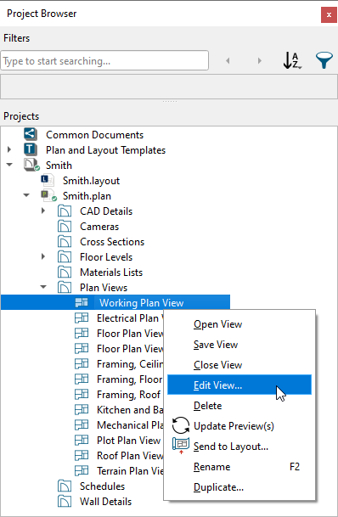Viewport: 338px width, 517px height.
Task: Click the Cameras folder icon
Action: tap(65, 226)
